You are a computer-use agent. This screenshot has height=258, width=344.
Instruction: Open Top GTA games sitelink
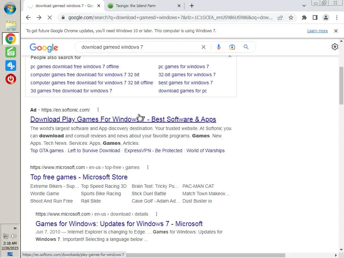click(47, 150)
